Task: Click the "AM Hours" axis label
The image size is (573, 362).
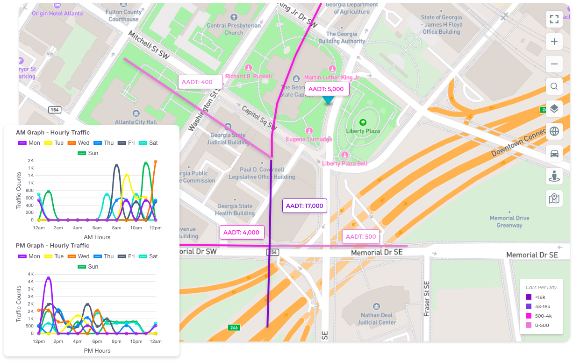Action: [x=97, y=237]
